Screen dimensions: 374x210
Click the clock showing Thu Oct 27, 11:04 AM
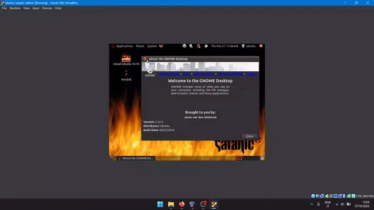pos(224,46)
